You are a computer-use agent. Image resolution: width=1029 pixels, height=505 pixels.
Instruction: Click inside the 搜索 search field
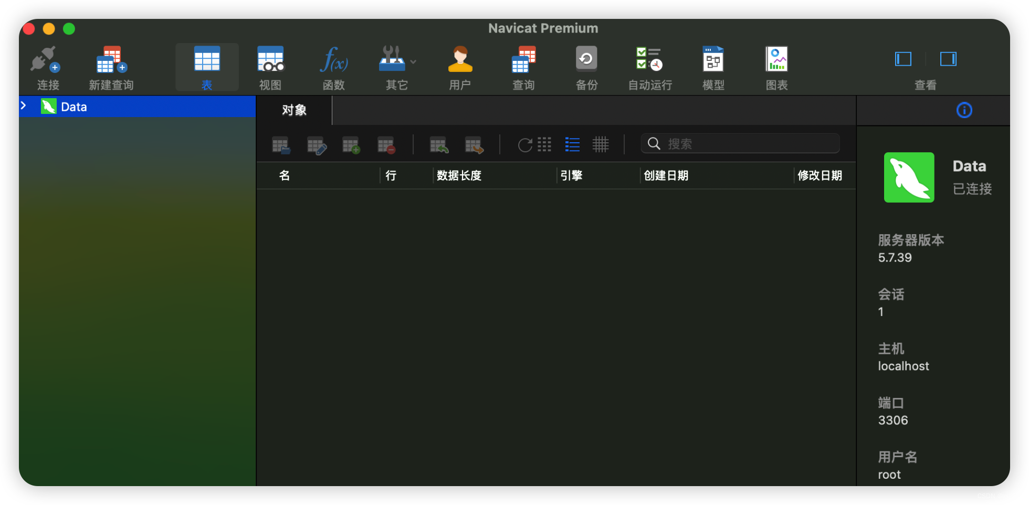(740, 143)
